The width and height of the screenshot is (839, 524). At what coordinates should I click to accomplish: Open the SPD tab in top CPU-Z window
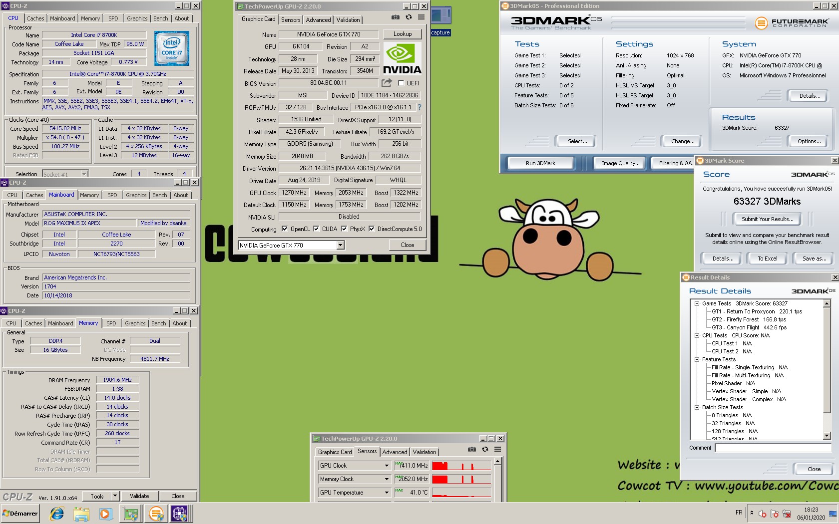(113, 18)
